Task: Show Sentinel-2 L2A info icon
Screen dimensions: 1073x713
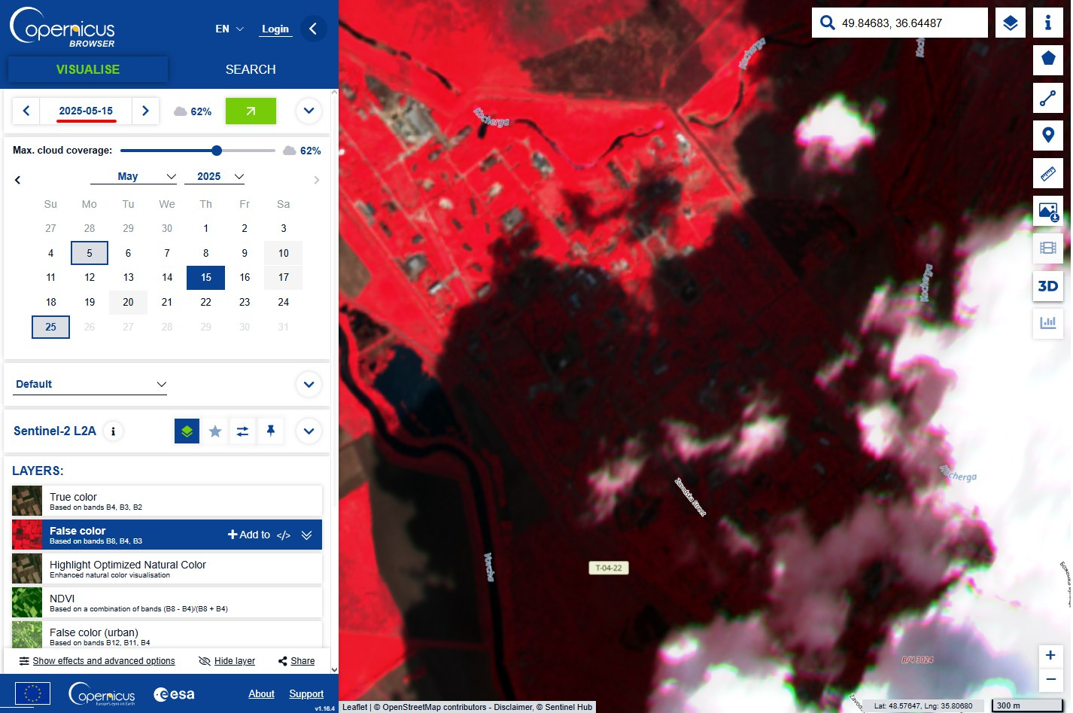Action: tap(114, 431)
